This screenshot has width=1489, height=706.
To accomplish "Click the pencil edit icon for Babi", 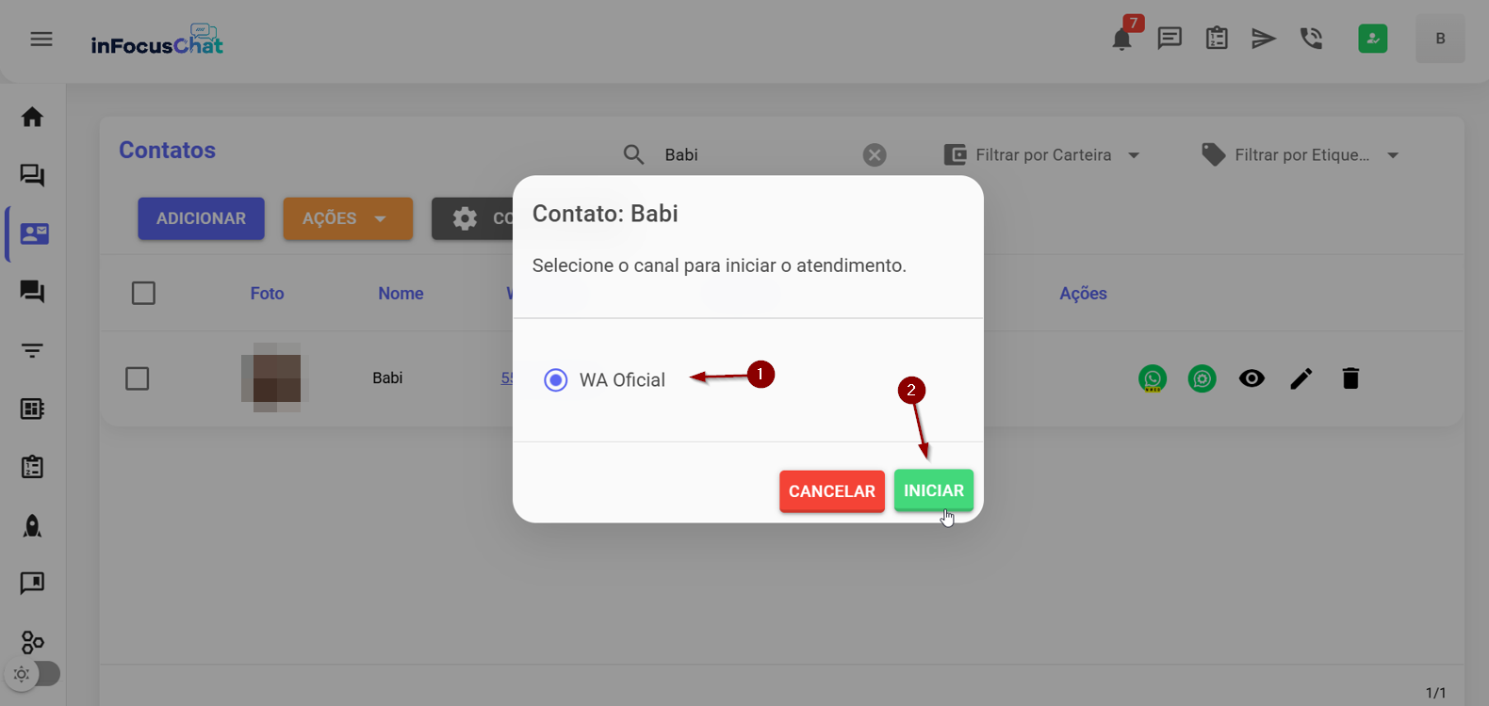I will (x=1301, y=378).
